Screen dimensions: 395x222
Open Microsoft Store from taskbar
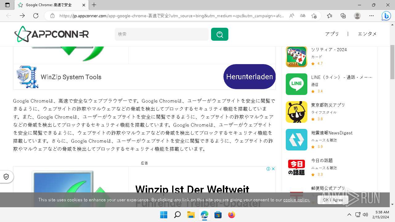click(218, 215)
